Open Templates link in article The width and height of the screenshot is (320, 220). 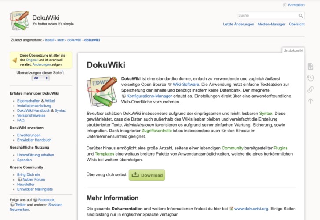pyautogui.click(x=105, y=154)
